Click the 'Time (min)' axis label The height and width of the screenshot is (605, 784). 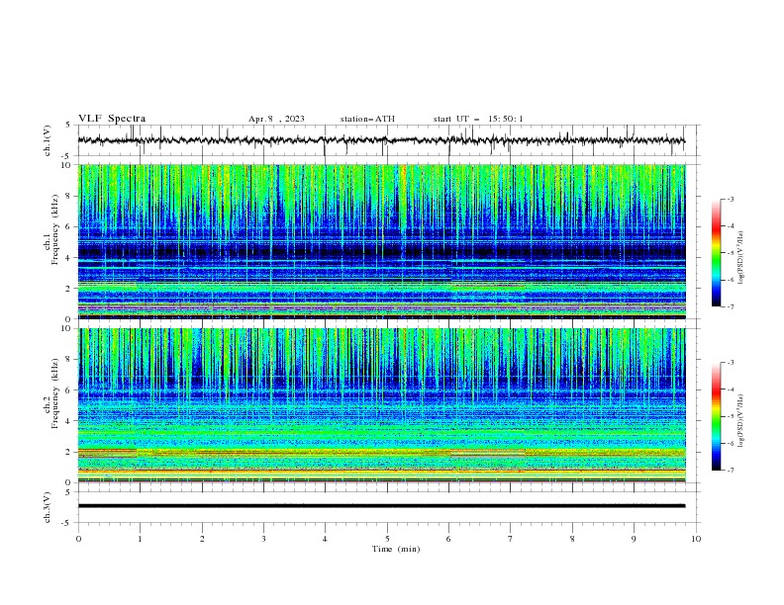(x=396, y=549)
